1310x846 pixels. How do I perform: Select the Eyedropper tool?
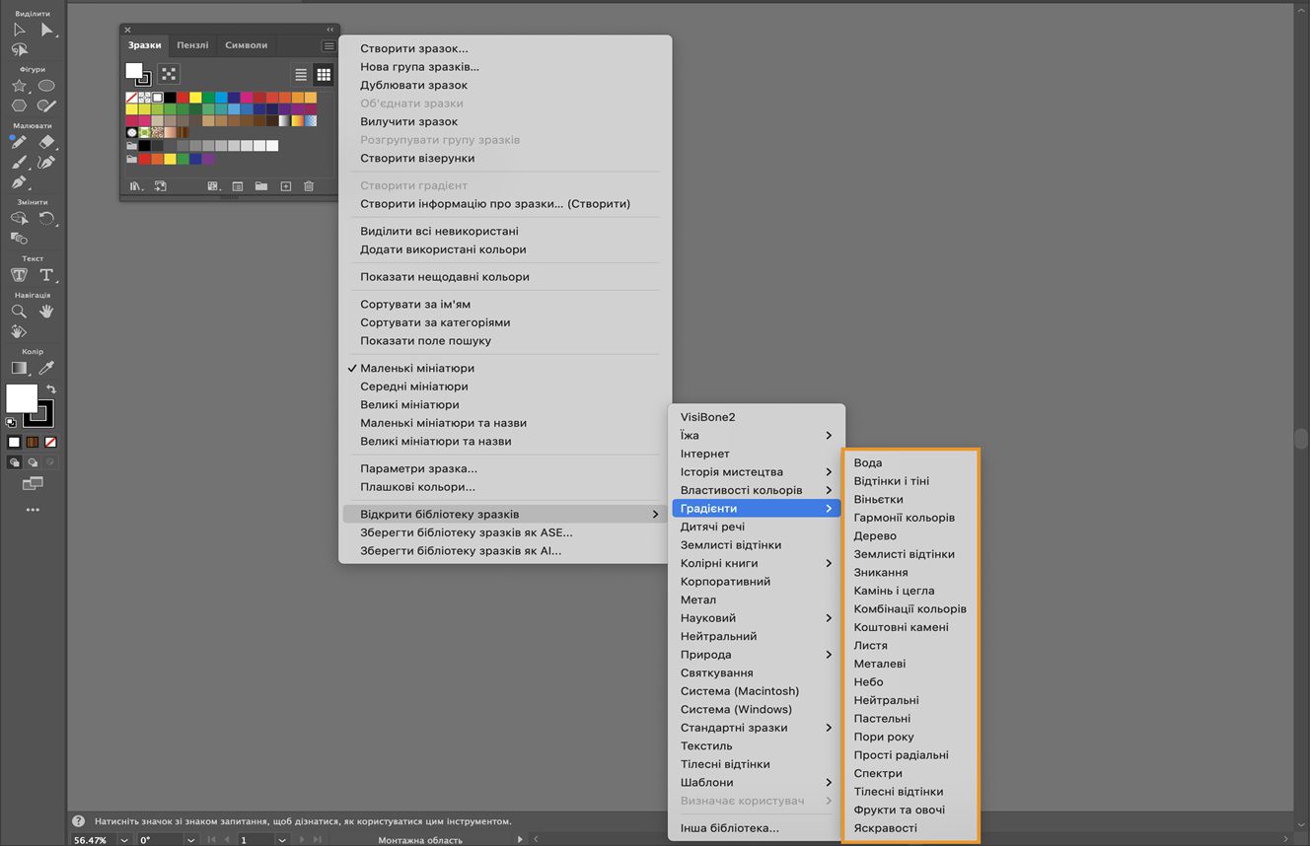(46, 368)
